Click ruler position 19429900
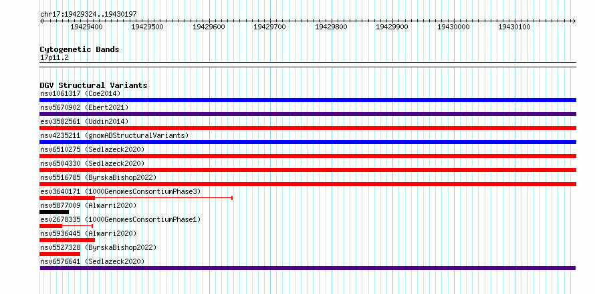The width and height of the screenshot is (595, 294). click(x=392, y=27)
